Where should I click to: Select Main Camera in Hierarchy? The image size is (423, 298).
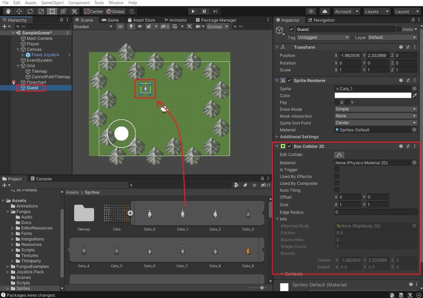coord(39,38)
